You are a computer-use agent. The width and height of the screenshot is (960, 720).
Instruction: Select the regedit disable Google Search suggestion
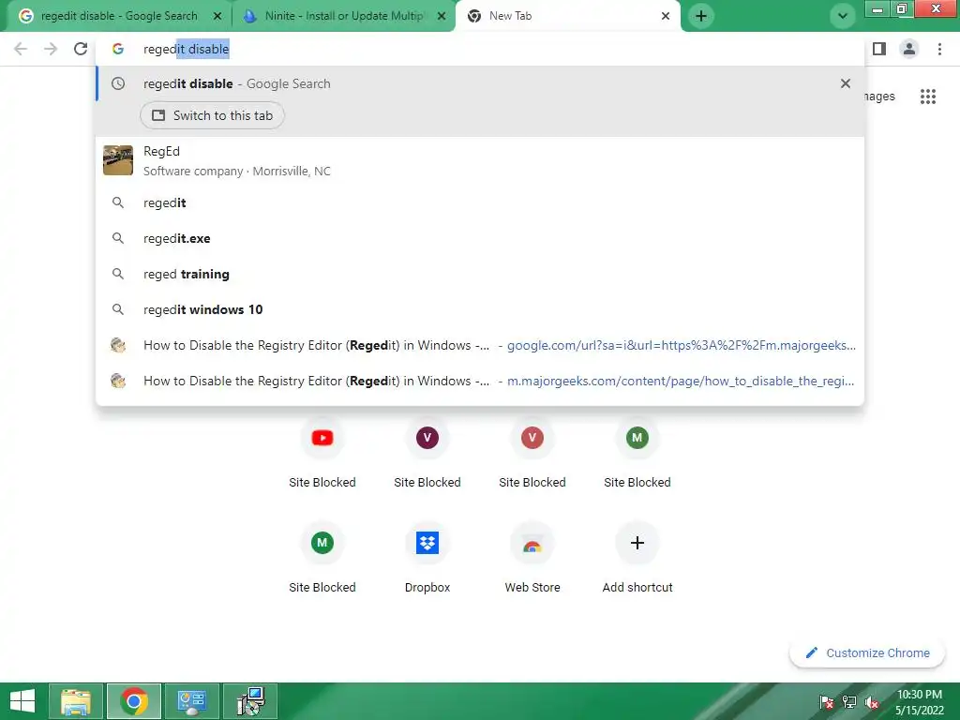[x=480, y=83]
